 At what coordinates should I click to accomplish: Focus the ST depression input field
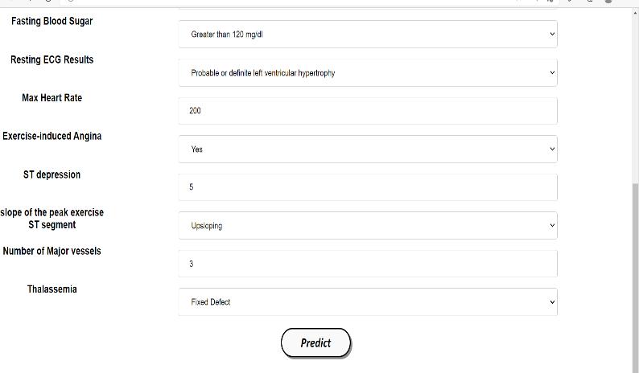(x=367, y=187)
